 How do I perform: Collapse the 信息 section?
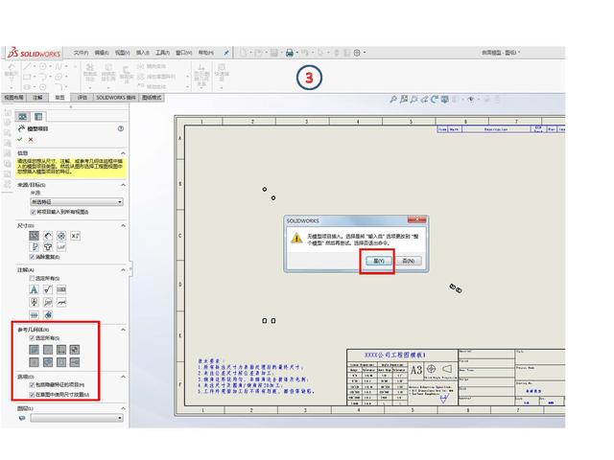[123, 153]
